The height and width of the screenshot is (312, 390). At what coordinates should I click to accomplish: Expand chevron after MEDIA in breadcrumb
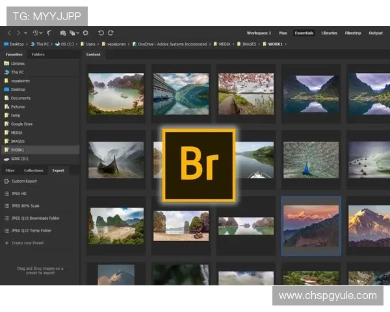click(233, 44)
